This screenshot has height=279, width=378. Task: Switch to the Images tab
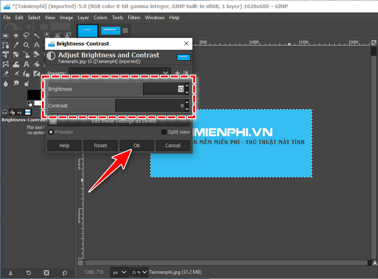click(x=28, y=112)
